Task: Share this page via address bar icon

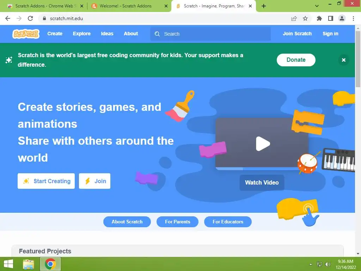Action: (294, 18)
